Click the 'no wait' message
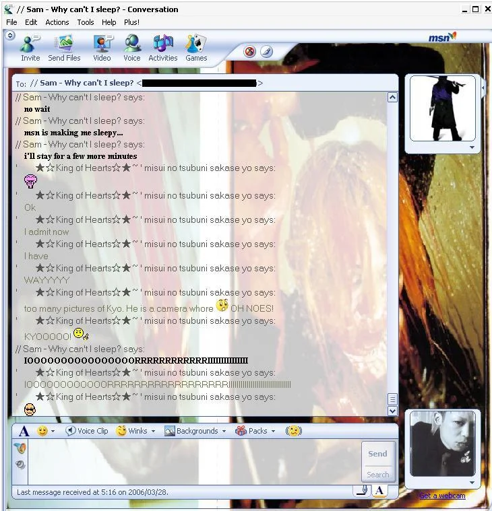Image resolution: width=492 pixels, height=511 pixels. pos(37,109)
